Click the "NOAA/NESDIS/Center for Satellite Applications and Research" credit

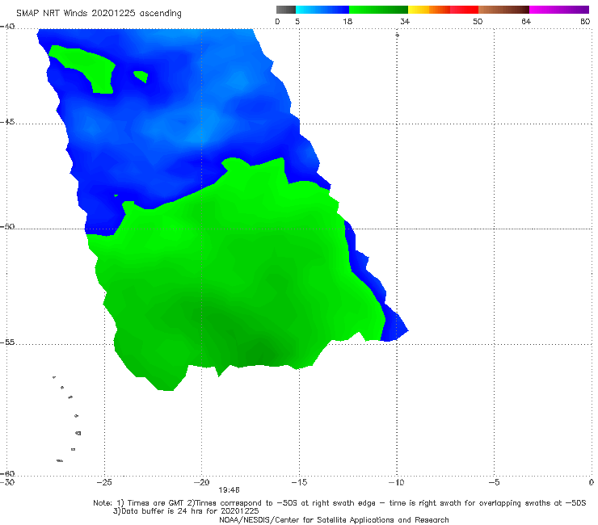[334, 519]
